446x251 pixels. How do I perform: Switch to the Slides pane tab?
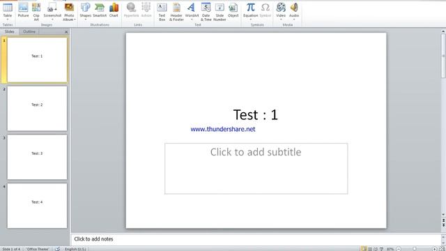click(x=9, y=31)
